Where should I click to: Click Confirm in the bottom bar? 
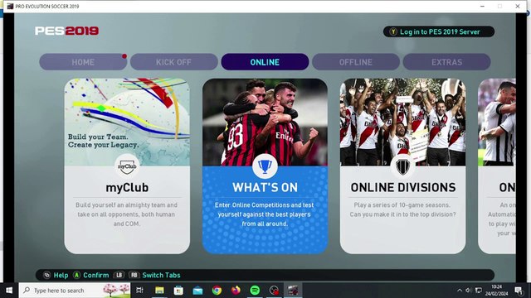click(x=96, y=276)
